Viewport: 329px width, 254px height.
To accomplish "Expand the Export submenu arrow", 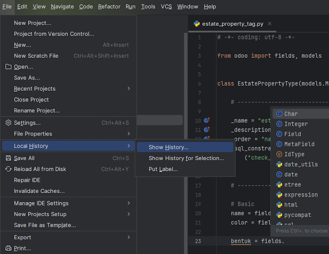I will (x=128, y=237).
